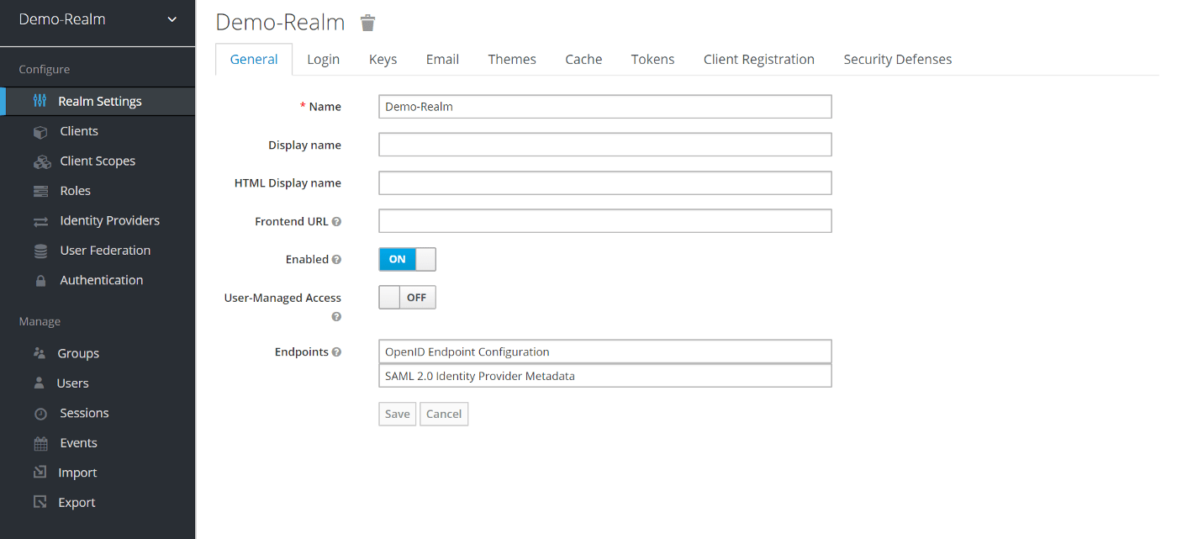
Task: Click the Users person icon
Action: 39,383
